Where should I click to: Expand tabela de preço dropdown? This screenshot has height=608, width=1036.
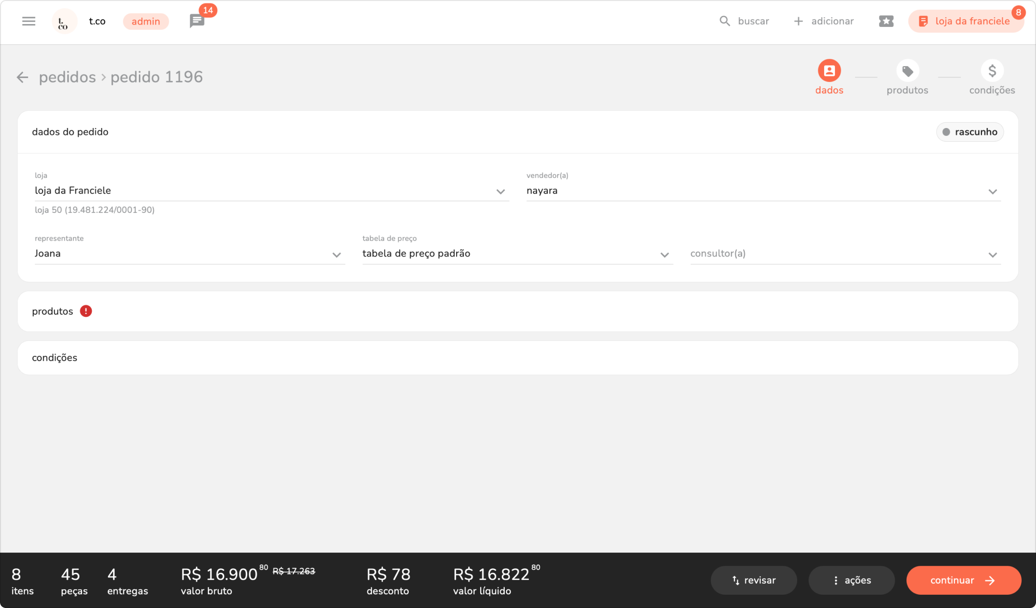[x=664, y=254]
